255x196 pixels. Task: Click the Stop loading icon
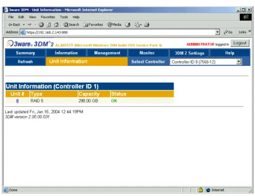[41, 25]
